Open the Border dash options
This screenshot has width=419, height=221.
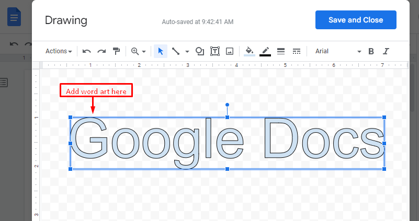point(297,51)
